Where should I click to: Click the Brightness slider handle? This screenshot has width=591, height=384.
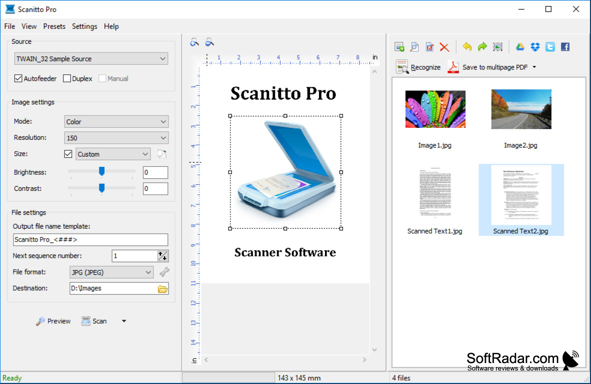pyautogui.click(x=102, y=172)
